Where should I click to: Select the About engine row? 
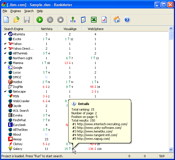pyautogui.click(x=17, y=134)
